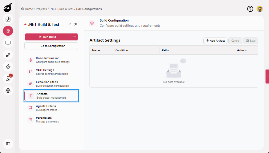Open the agents monitor icon in sidebar
269x153 pixels.
pos(8,43)
